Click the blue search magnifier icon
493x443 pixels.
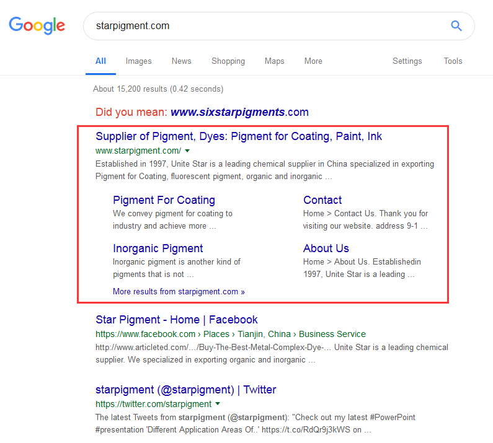click(x=456, y=26)
